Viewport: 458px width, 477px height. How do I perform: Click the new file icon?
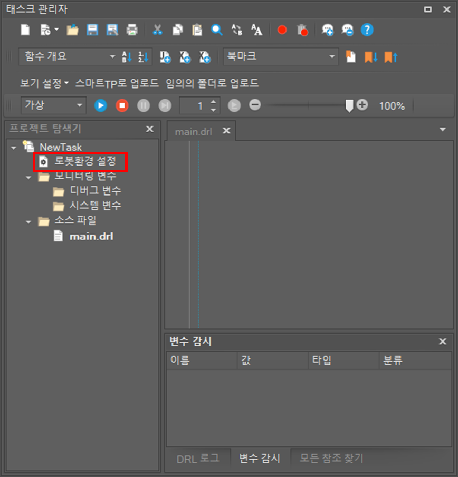pyautogui.click(x=25, y=30)
